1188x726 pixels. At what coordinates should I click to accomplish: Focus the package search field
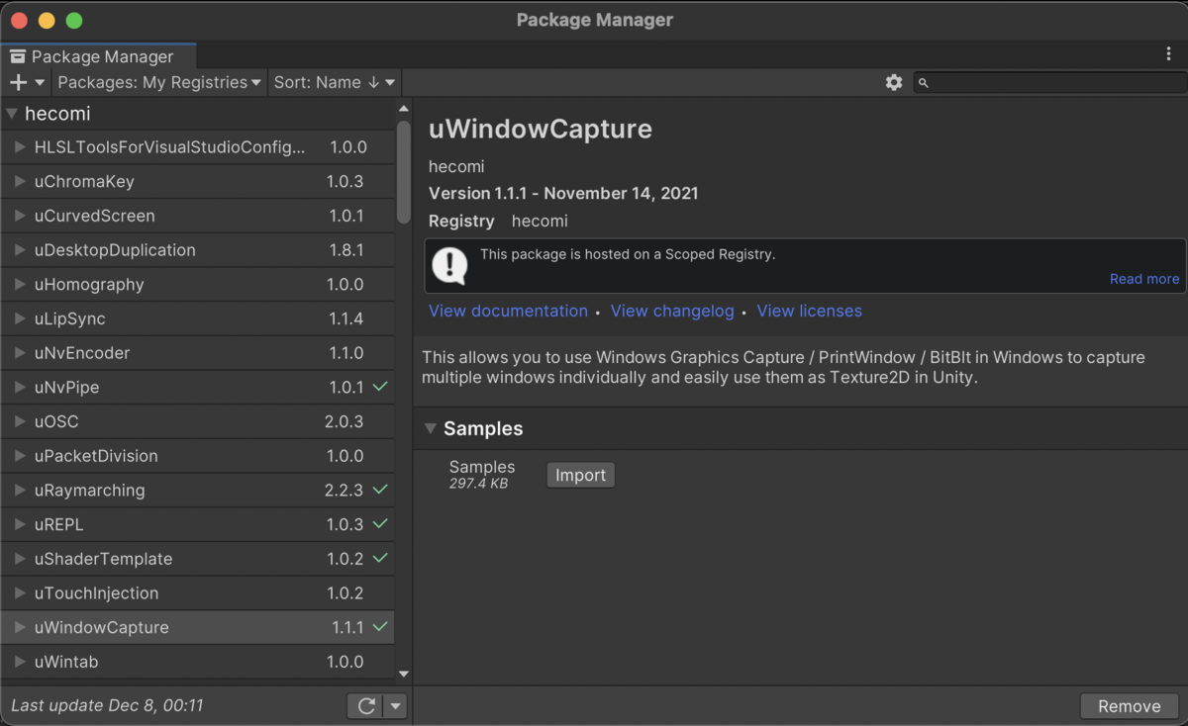click(x=1049, y=82)
